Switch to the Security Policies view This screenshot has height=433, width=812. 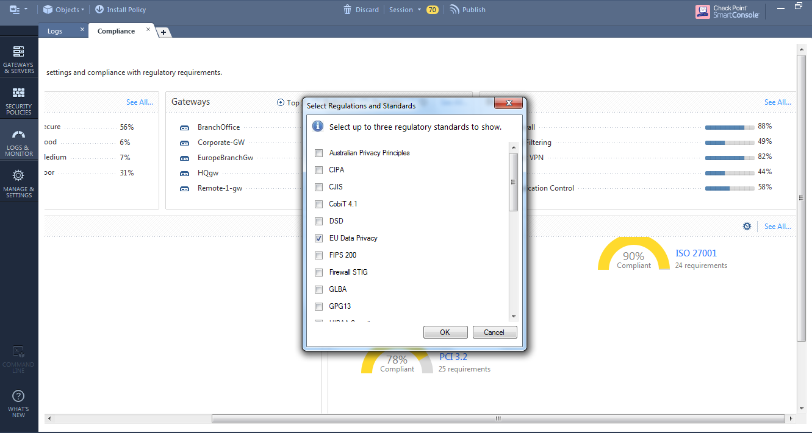[19, 99]
